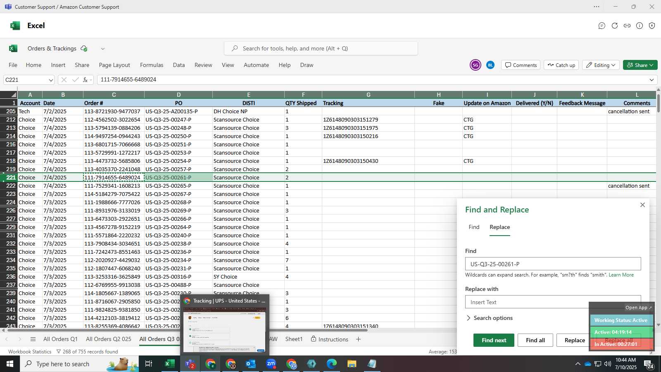The height and width of the screenshot is (372, 661).
Task: Open Outlook from the taskbar
Action: [250, 364]
